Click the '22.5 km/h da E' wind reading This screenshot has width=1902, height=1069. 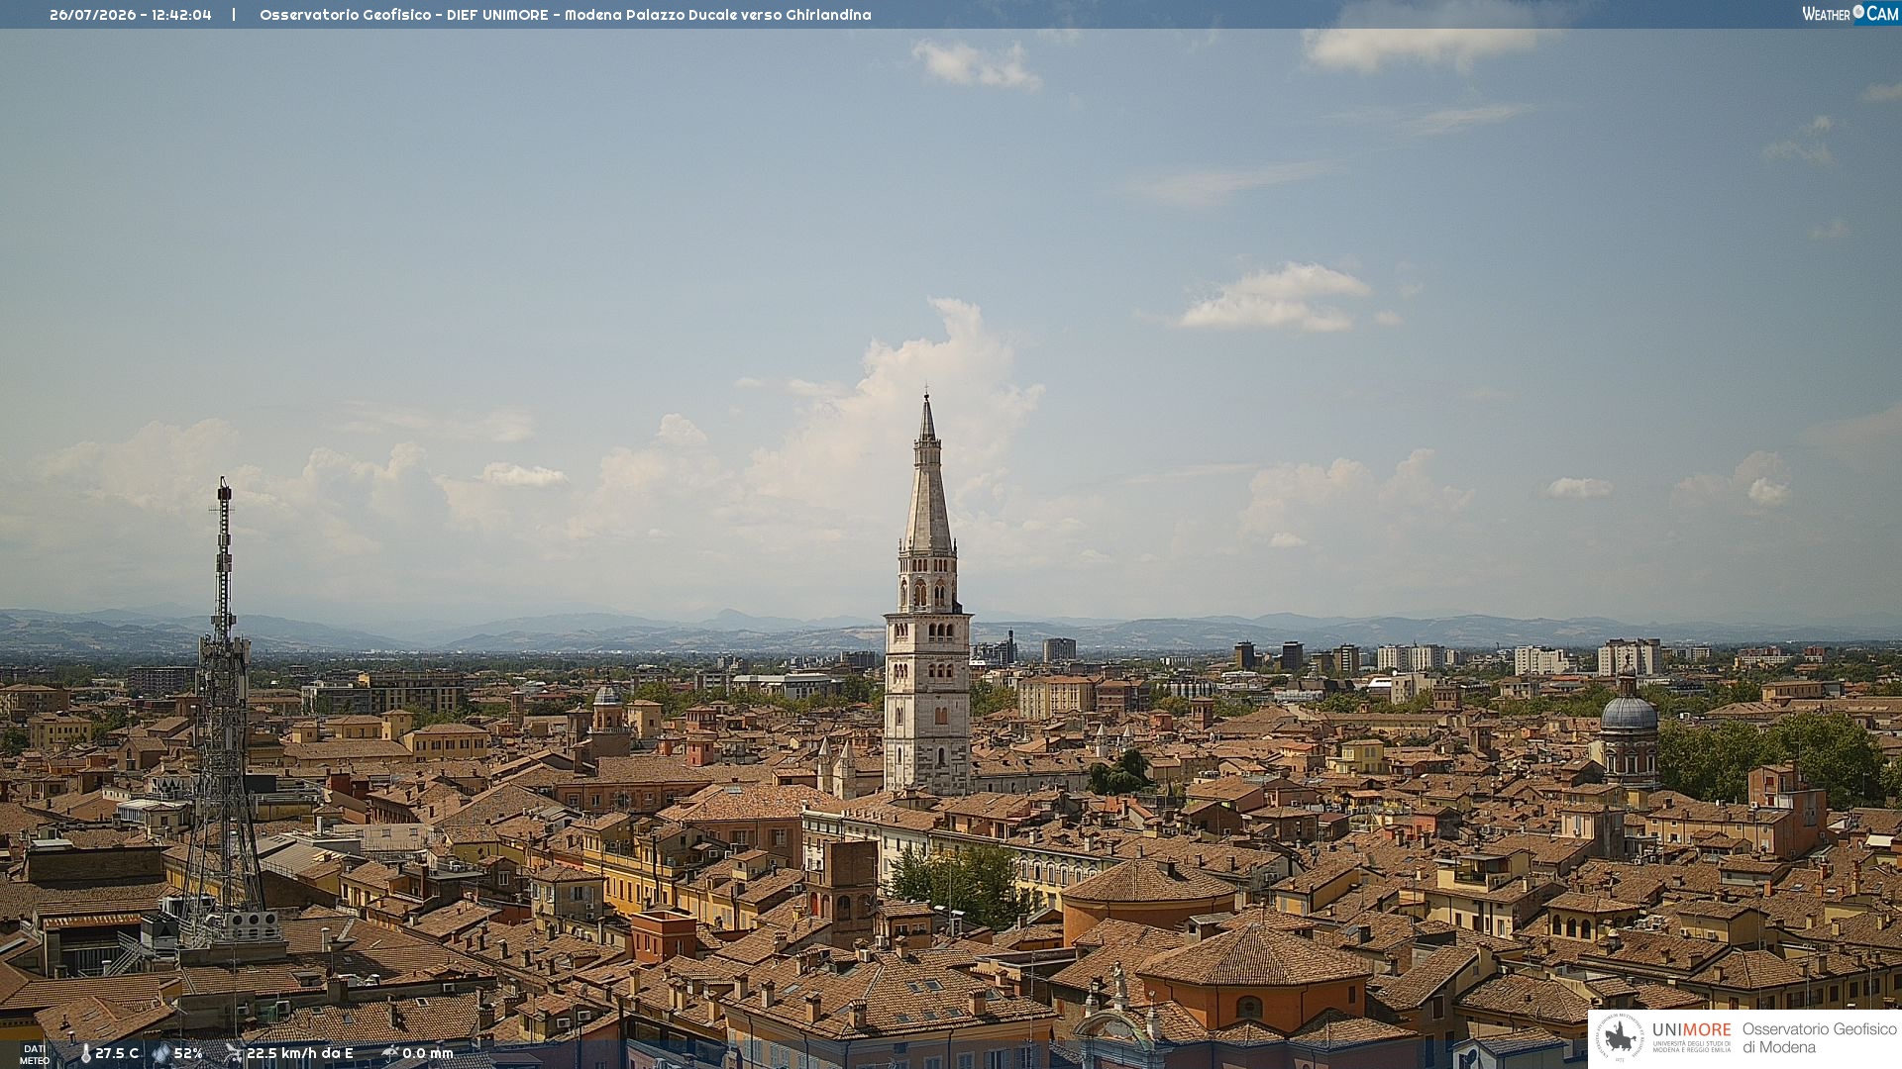tap(300, 1054)
